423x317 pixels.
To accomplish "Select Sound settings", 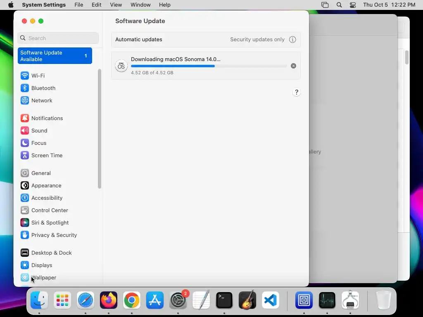I will [x=34, y=131].
